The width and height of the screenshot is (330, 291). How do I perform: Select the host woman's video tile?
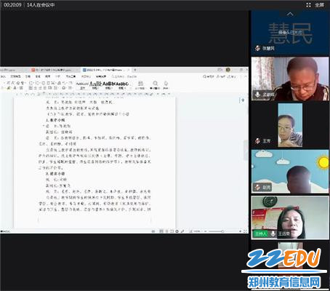pyautogui.click(x=290, y=218)
